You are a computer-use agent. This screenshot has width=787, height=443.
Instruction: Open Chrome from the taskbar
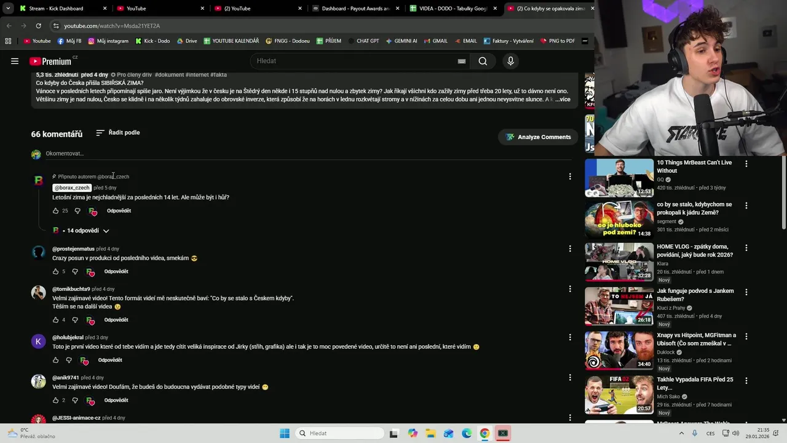click(x=484, y=433)
